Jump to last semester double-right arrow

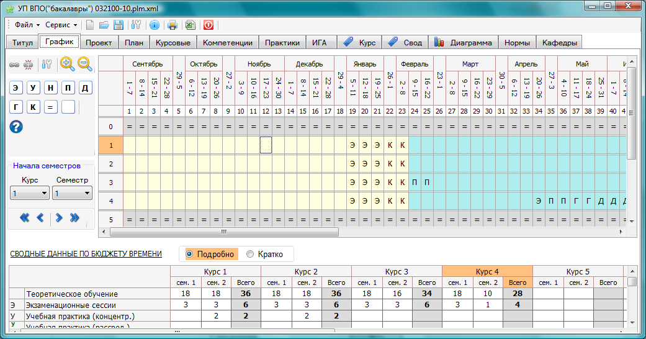coord(74,218)
